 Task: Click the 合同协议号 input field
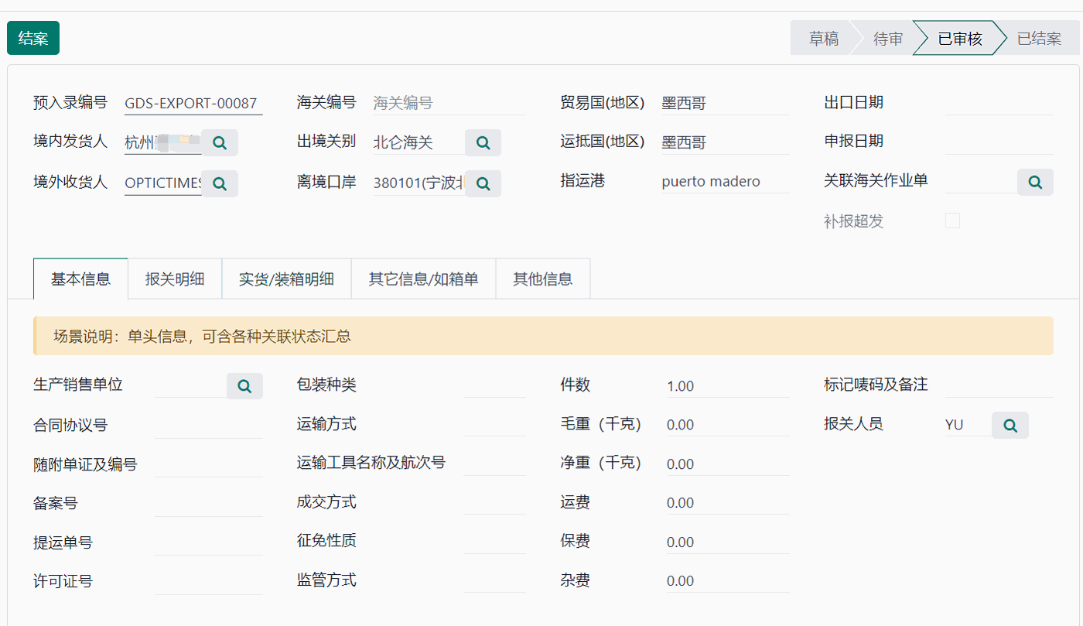(x=207, y=424)
